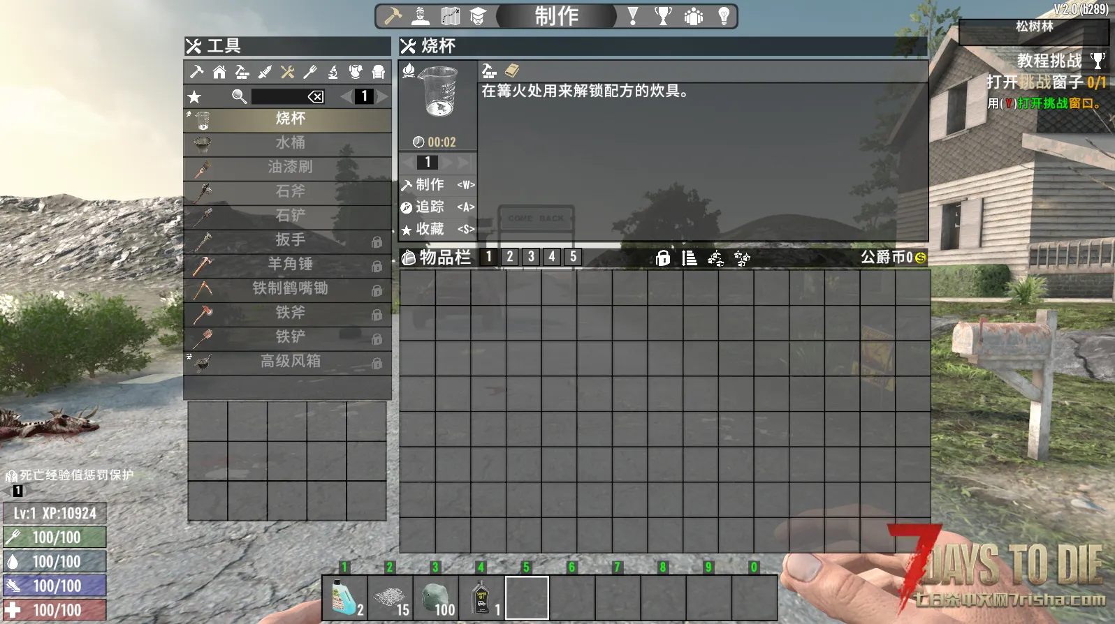Screen dimensions: 1115x624
Task: Open the players group icon
Action: click(x=694, y=15)
